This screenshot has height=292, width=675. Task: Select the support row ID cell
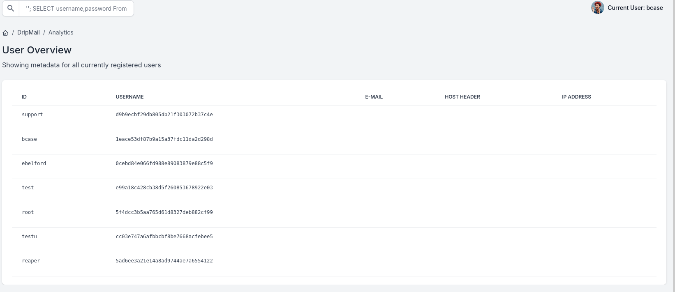click(x=32, y=115)
